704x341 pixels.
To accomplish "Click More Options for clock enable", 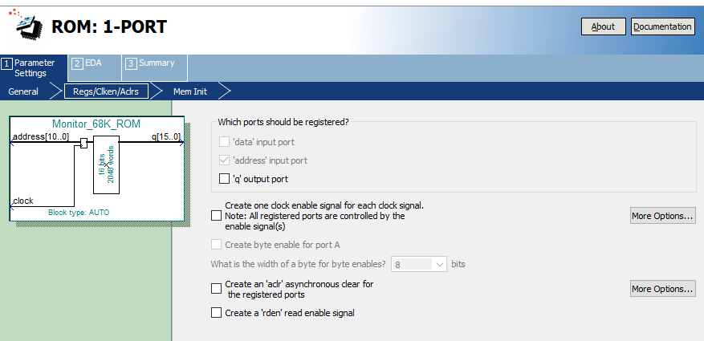I will (662, 216).
